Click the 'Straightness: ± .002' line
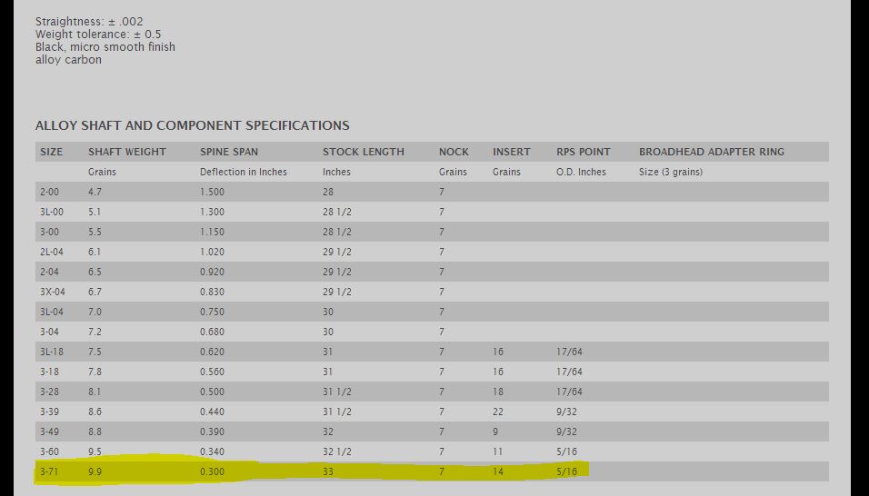 (89, 22)
